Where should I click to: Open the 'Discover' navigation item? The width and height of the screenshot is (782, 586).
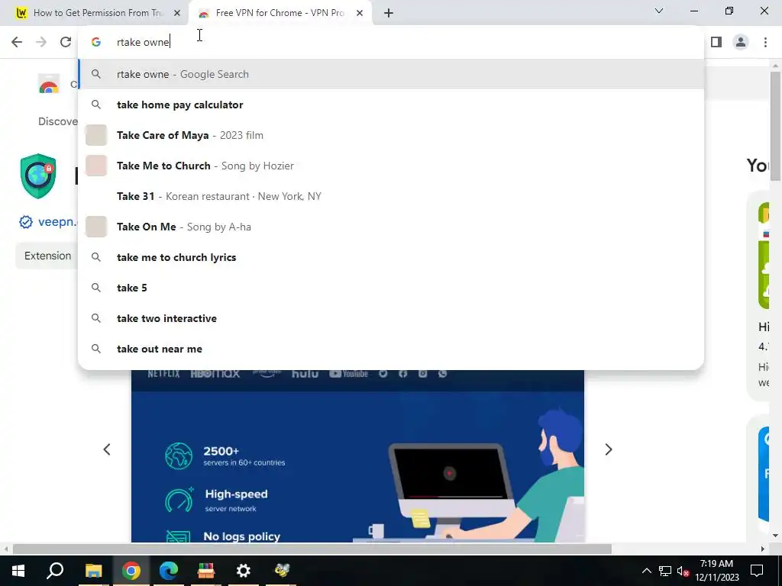click(x=58, y=121)
